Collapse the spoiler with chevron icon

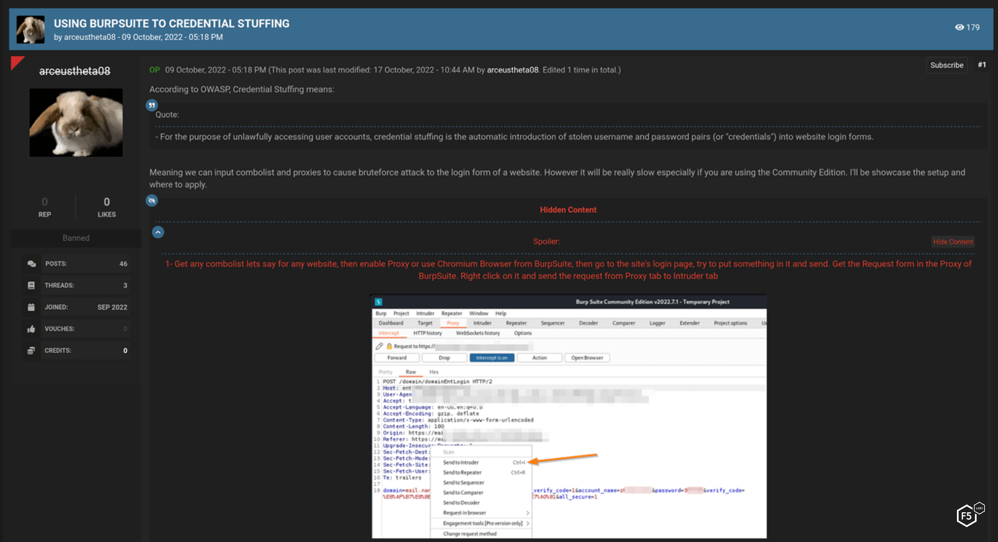pyautogui.click(x=158, y=232)
